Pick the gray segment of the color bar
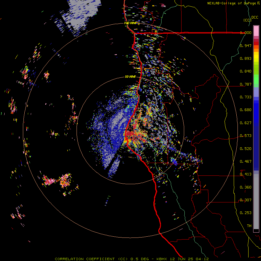 tap(256, 202)
